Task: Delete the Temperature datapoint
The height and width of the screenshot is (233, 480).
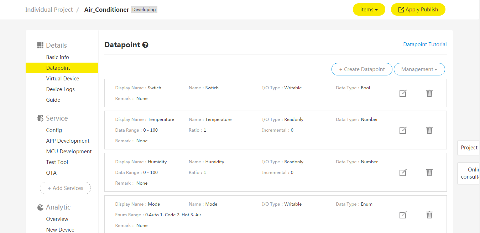Action: (429, 130)
